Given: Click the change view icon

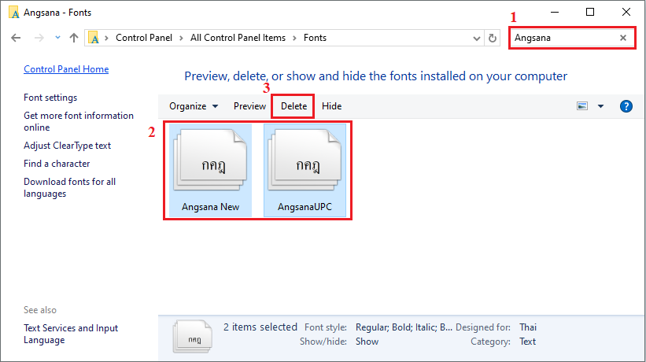Looking at the screenshot, I should tap(583, 106).
